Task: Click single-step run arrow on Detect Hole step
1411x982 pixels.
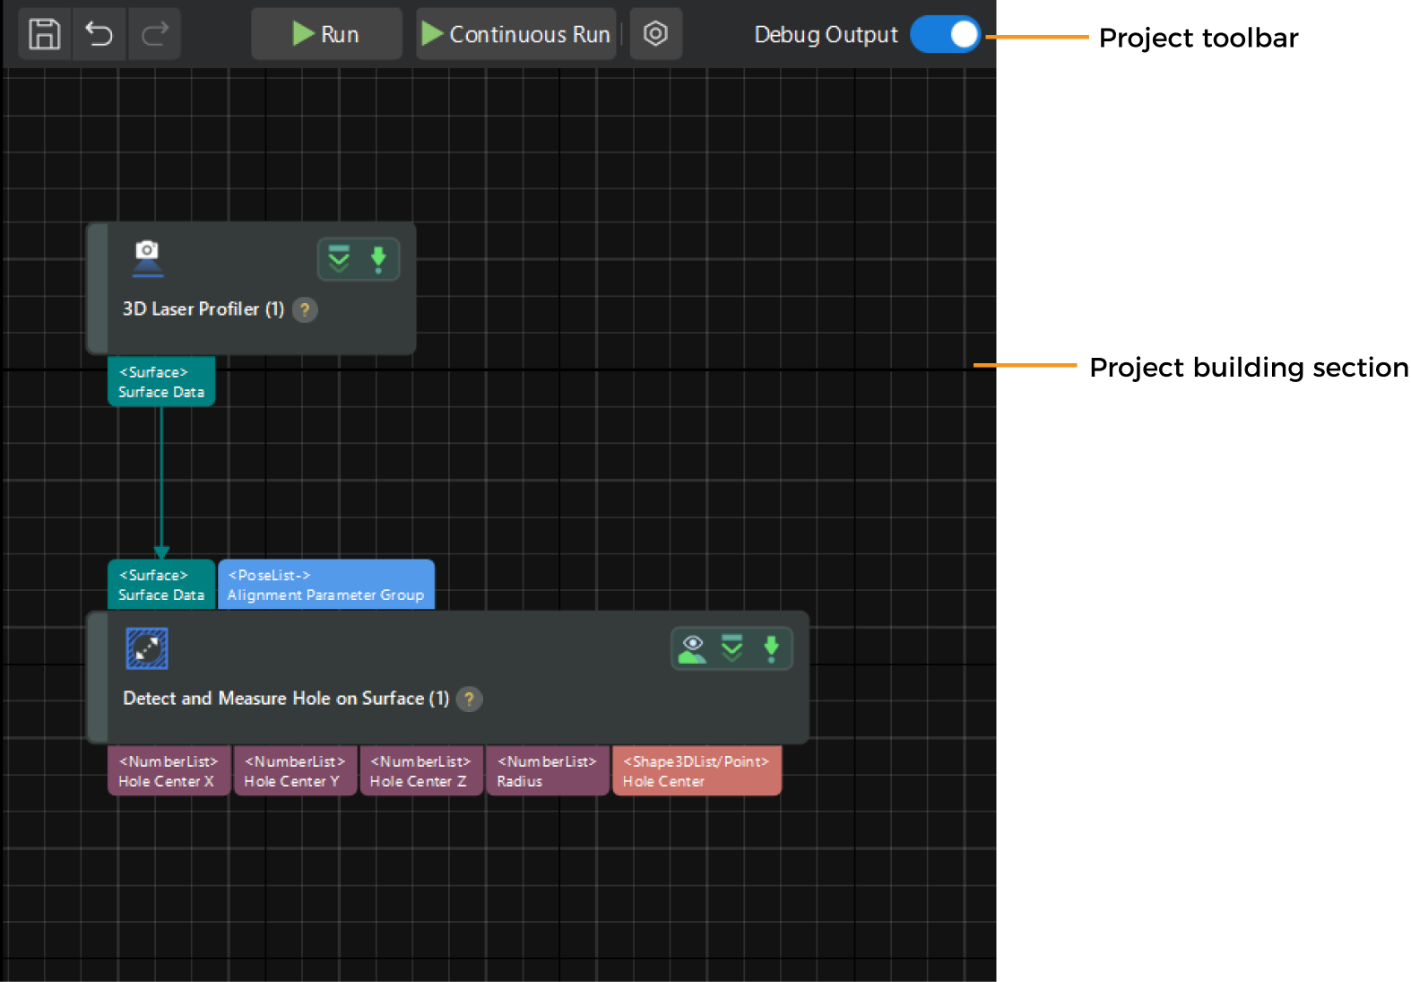Action: tap(771, 648)
